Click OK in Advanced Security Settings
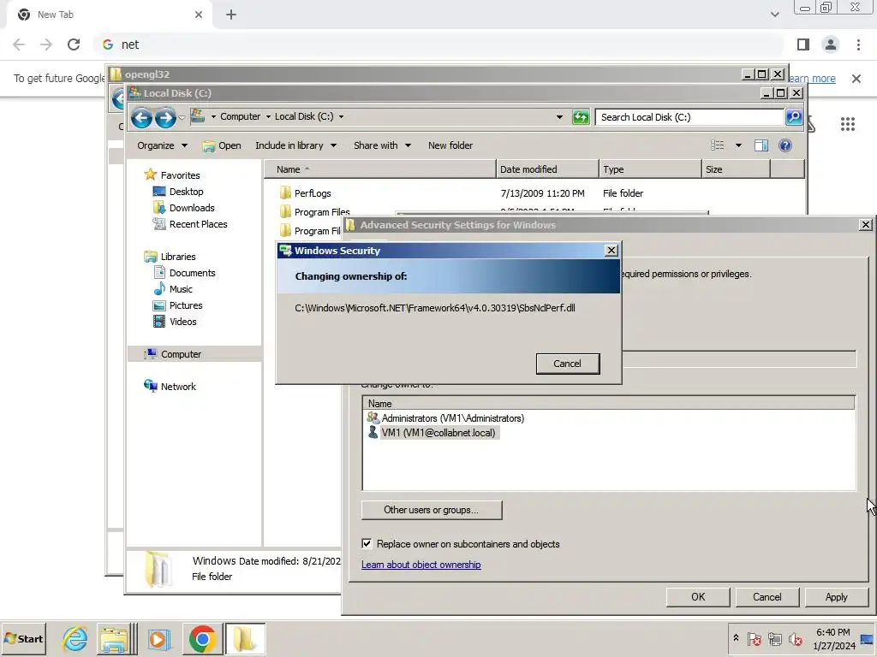The width and height of the screenshot is (877, 657). [x=697, y=597]
